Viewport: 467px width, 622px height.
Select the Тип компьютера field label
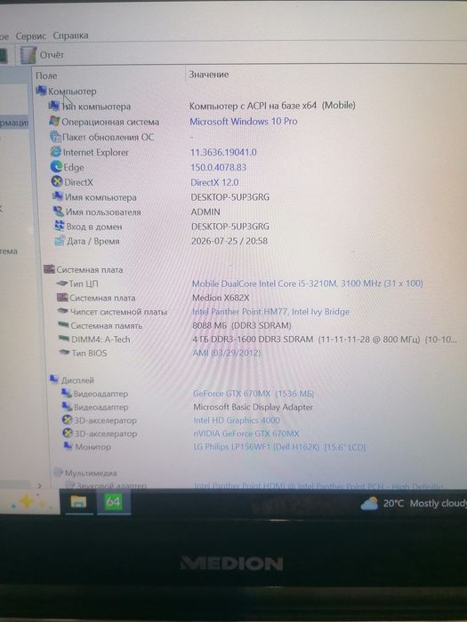96,107
